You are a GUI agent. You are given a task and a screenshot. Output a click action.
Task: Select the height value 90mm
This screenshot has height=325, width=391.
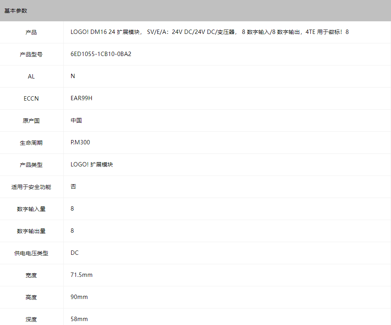coord(79,297)
